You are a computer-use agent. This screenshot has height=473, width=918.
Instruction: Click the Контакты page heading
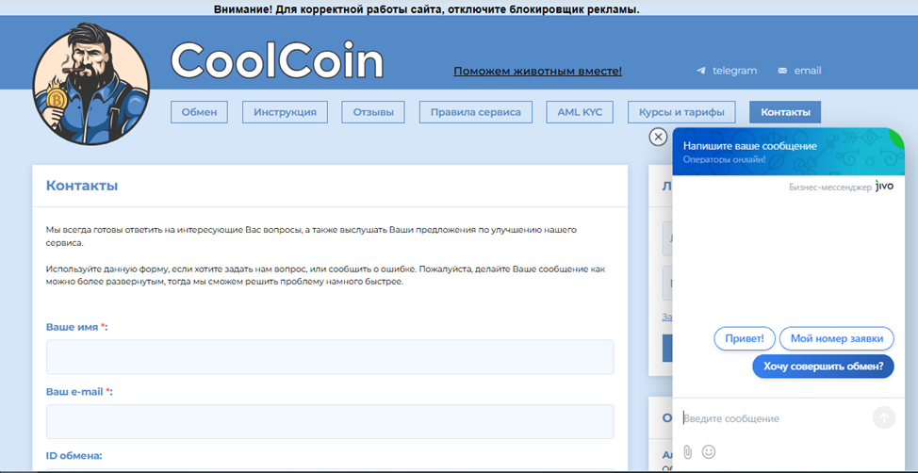(x=82, y=187)
